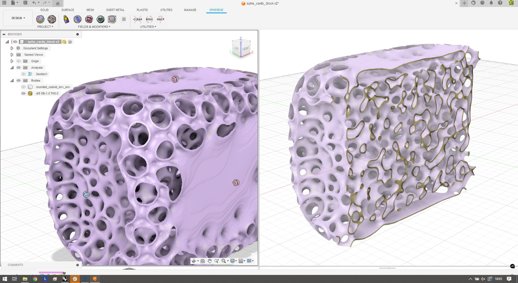Click the ViewCube FRONT face
Viewport: 518px width, 283px height.
pos(246,48)
